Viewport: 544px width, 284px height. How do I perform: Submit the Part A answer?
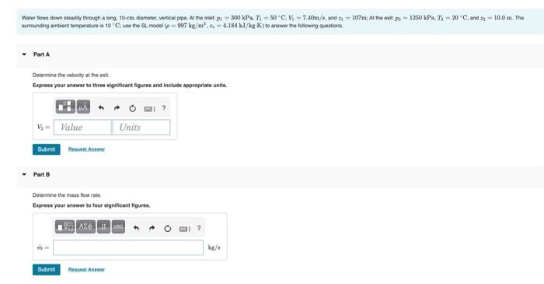pyautogui.click(x=47, y=149)
